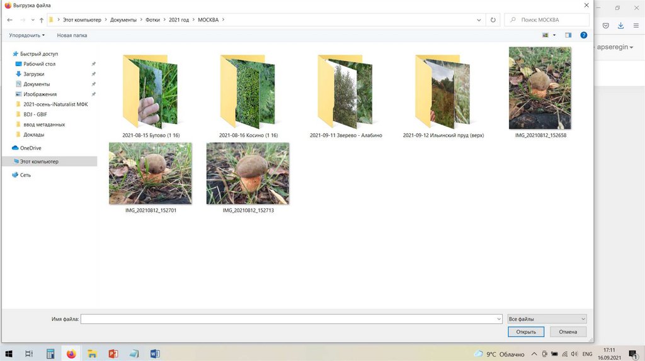The image size is (645, 361).
Task: Open Calculator from taskbar
Action: click(50, 353)
